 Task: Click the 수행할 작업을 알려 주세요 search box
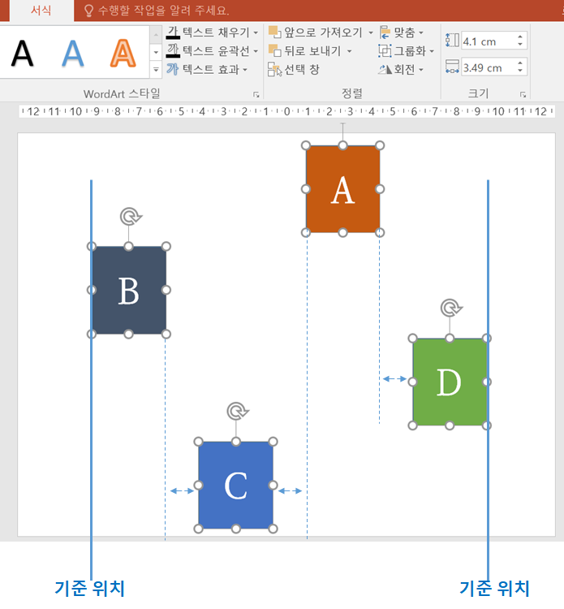point(157,10)
